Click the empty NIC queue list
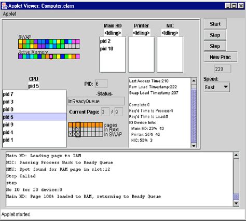 170,54
